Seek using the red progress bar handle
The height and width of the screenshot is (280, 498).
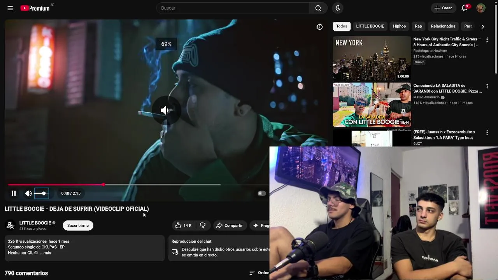tap(103, 185)
